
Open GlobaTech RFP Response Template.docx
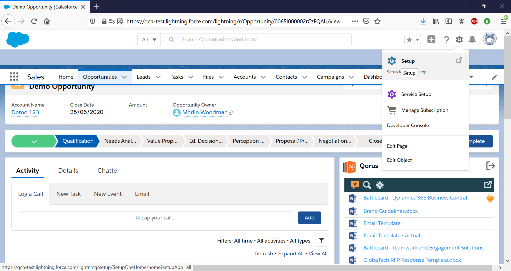[412, 260]
